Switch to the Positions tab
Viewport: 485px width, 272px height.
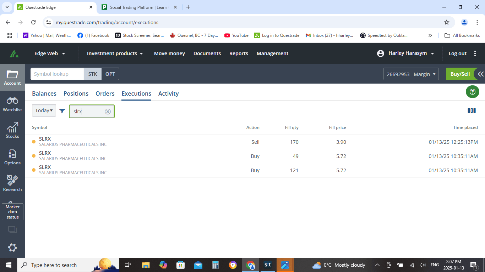click(x=76, y=93)
